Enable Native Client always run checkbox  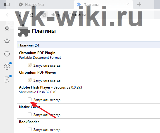coord(29,114)
